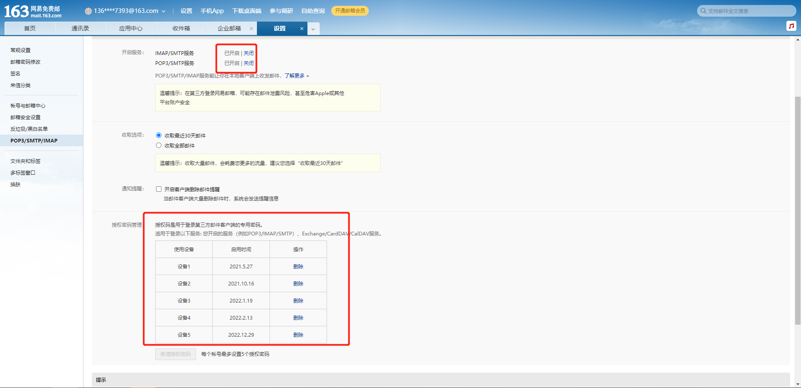Viewport: 801px width, 388px height.
Task: Click the page scrollbar up arrow
Action: [x=798, y=40]
